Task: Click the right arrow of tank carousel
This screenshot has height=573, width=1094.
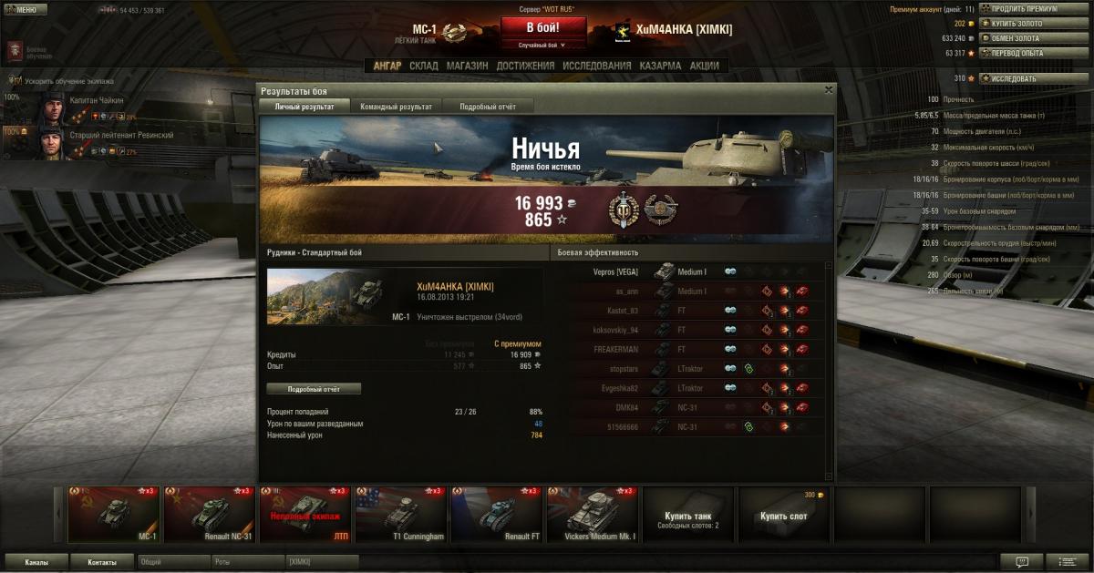Action: point(1032,514)
